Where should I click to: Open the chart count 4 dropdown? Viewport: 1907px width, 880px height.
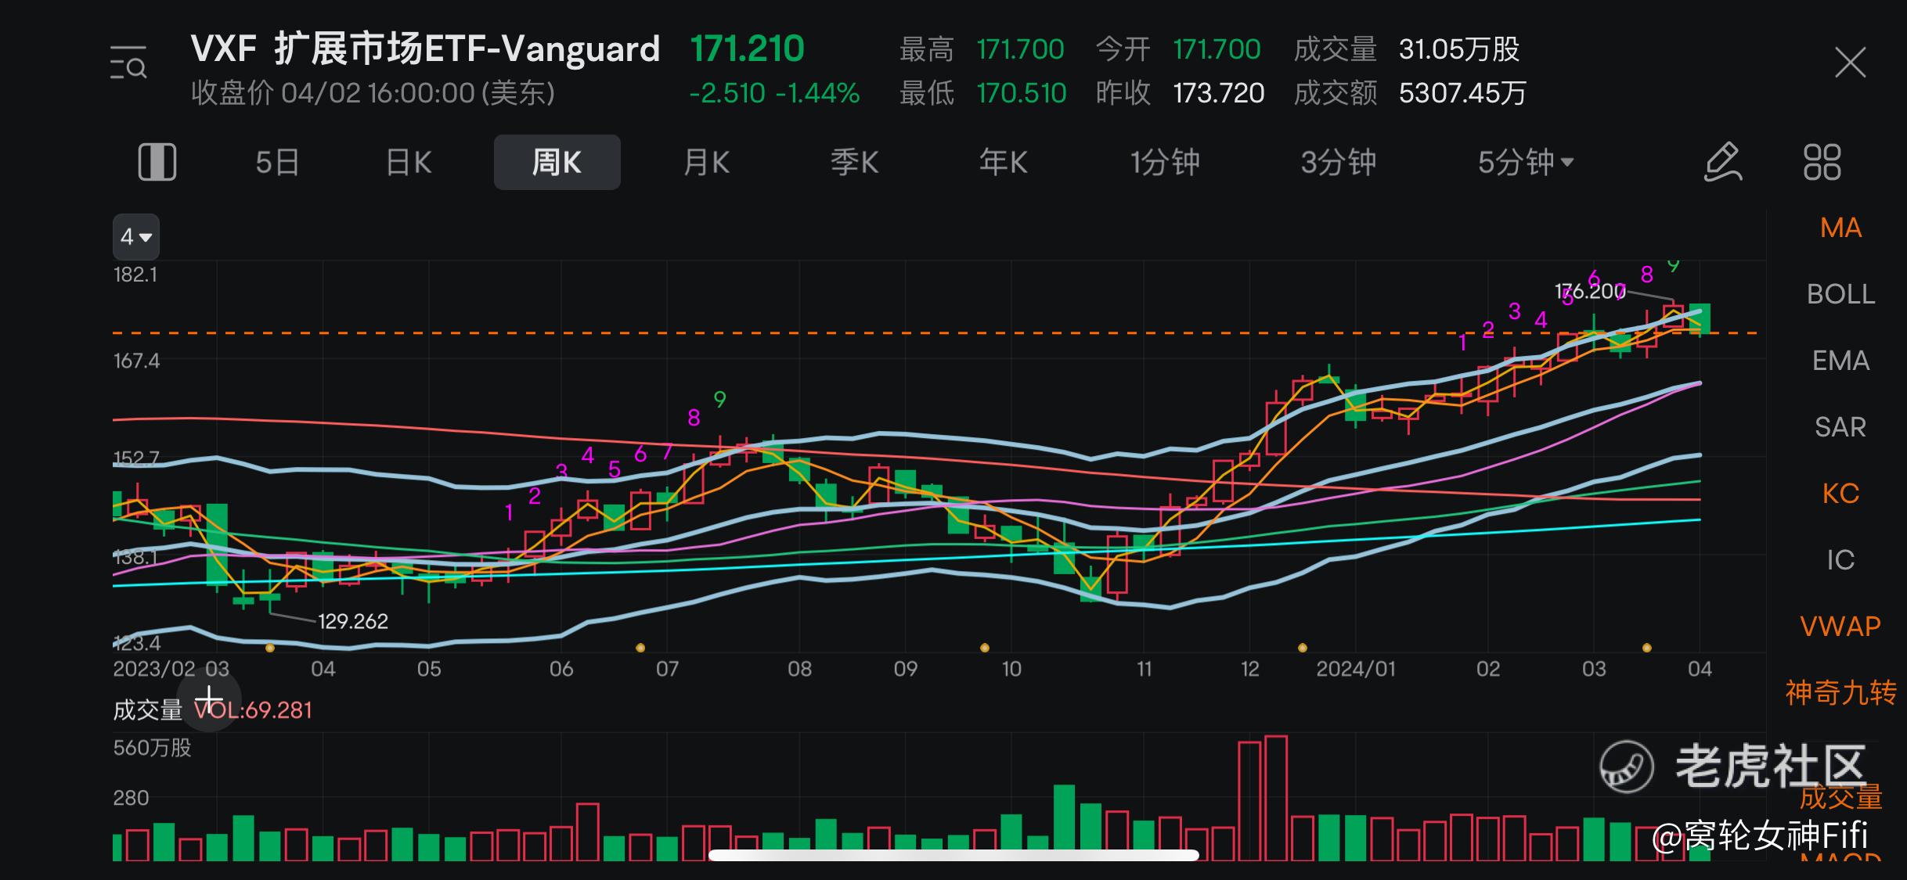(x=136, y=236)
